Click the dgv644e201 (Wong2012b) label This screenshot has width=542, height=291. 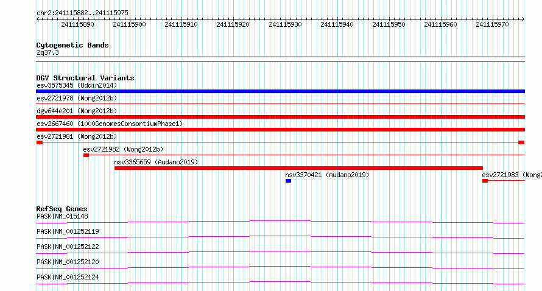77,111
